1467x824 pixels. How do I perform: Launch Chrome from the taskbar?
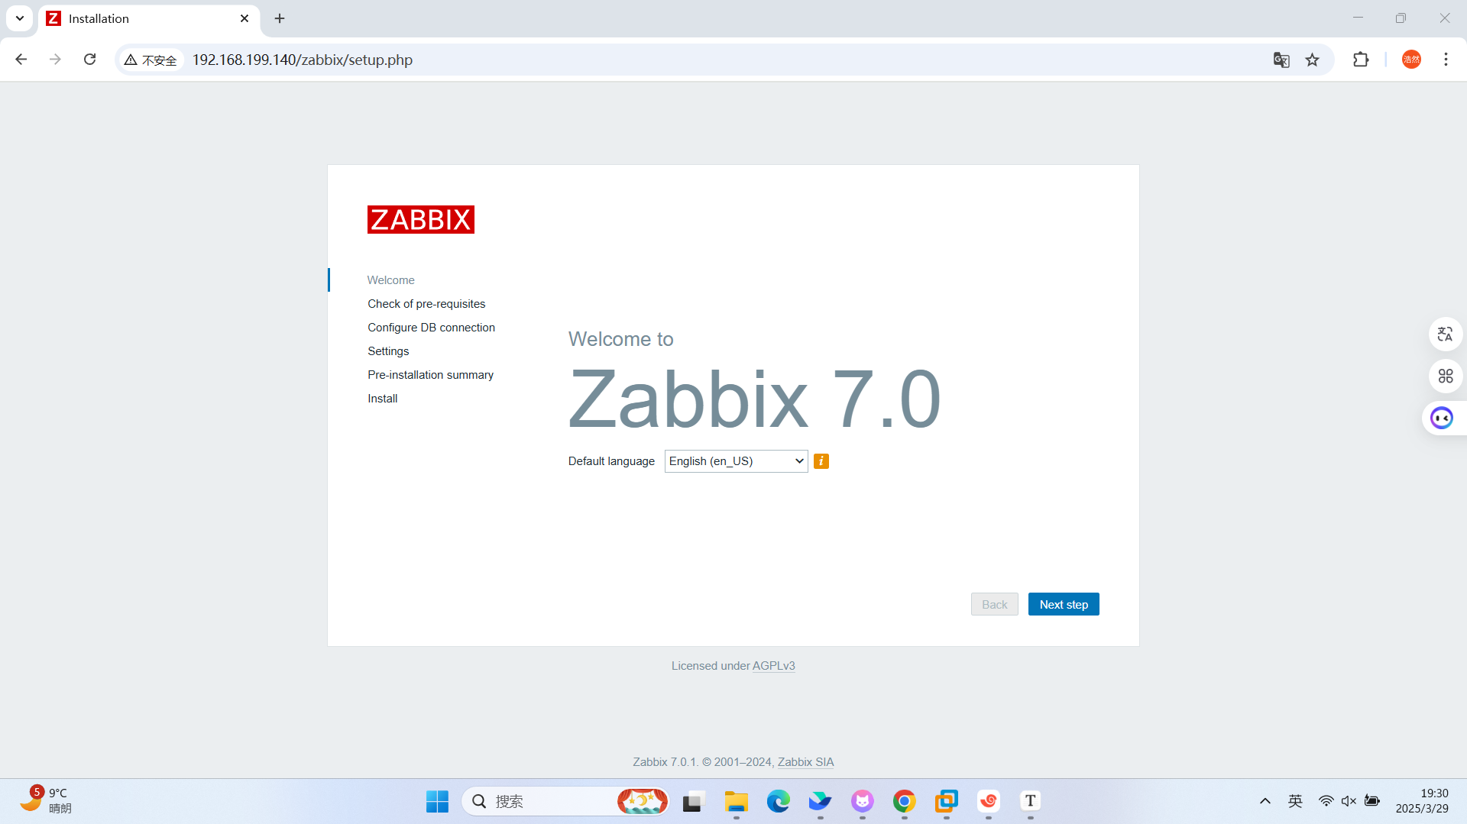[904, 802]
